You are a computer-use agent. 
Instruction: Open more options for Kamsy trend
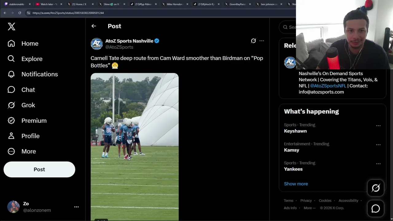pos(378,145)
